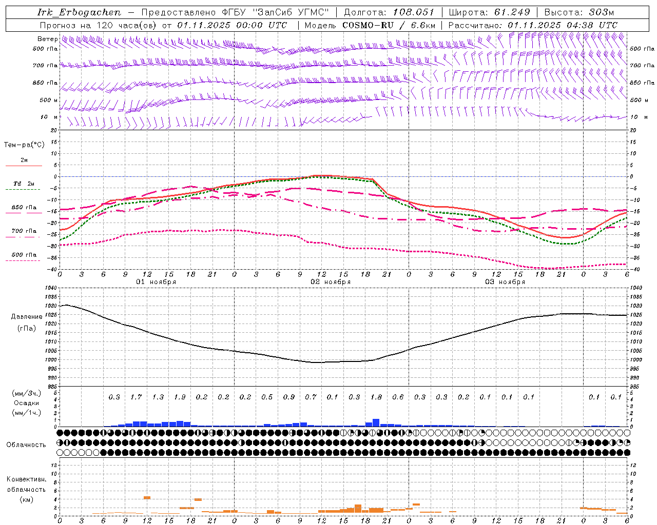Click the Модель COSMO-RU / 6.6км label
Image resolution: width=657 pixels, height=525 pixels.
[x=370, y=25]
